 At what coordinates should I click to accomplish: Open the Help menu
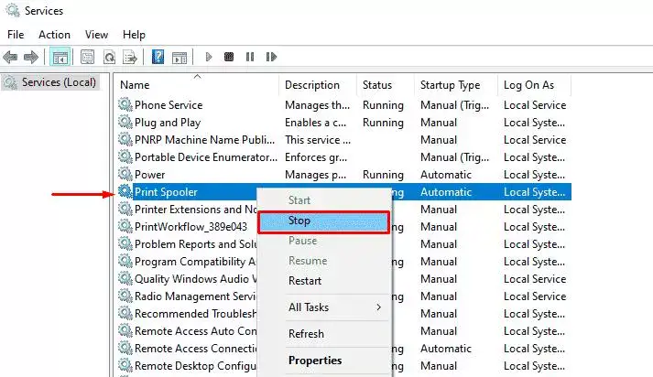134,35
